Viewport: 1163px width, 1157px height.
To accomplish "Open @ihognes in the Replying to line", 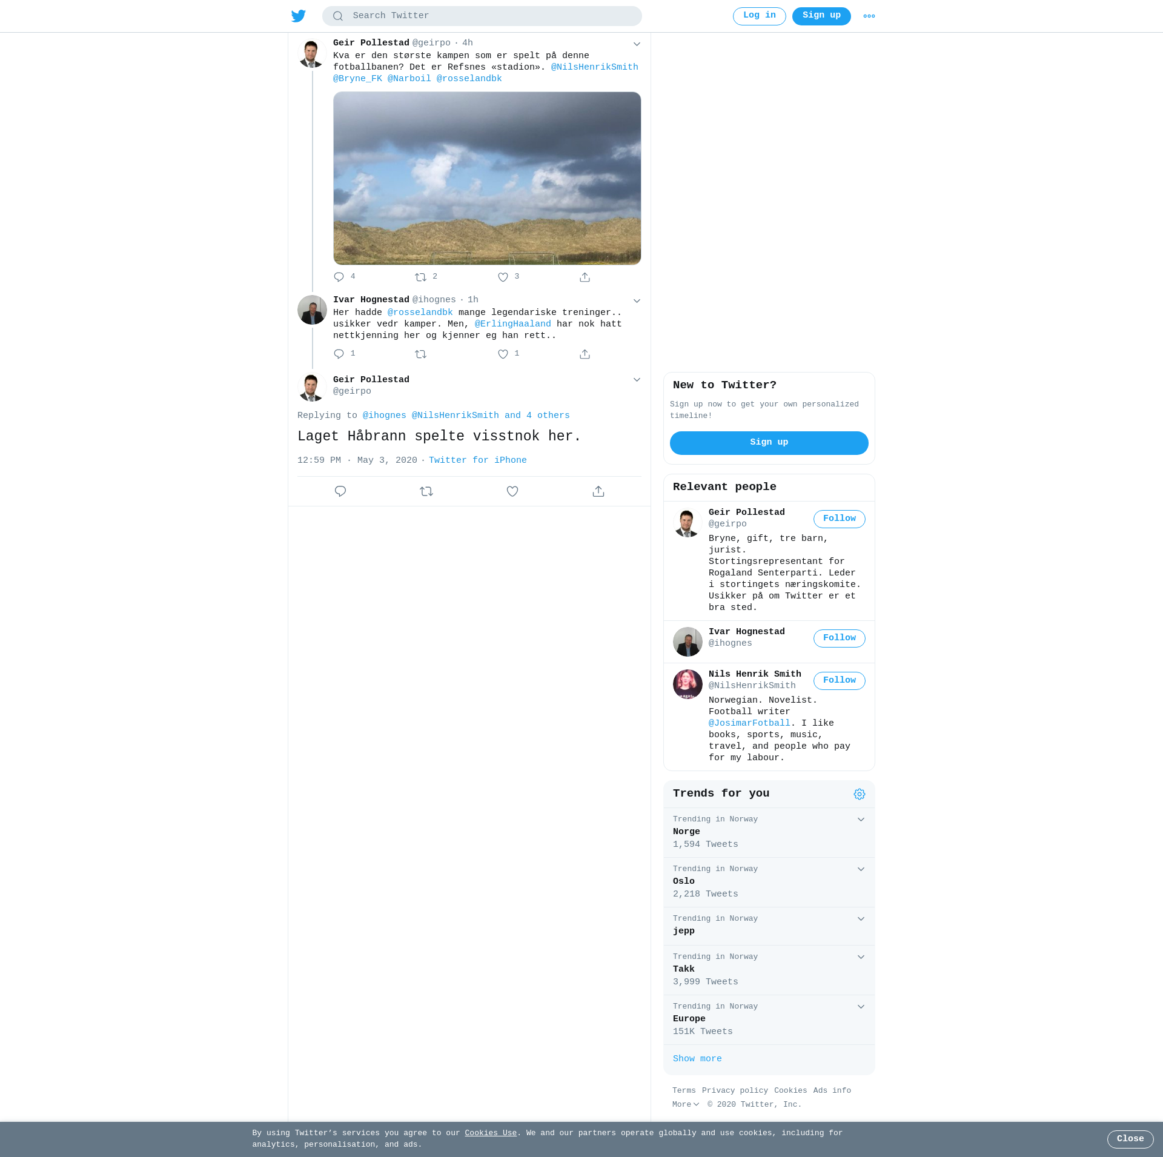I will click(x=385, y=416).
